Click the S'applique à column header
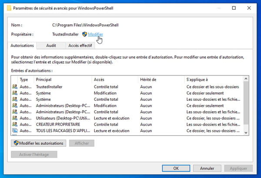The height and width of the screenshot is (178, 261). point(214,79)
